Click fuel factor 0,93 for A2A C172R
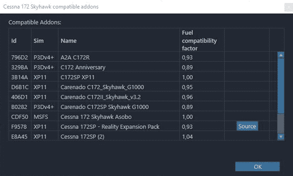Image resolution: width=293 pixels, height=176 pixels. click(187, 57)
